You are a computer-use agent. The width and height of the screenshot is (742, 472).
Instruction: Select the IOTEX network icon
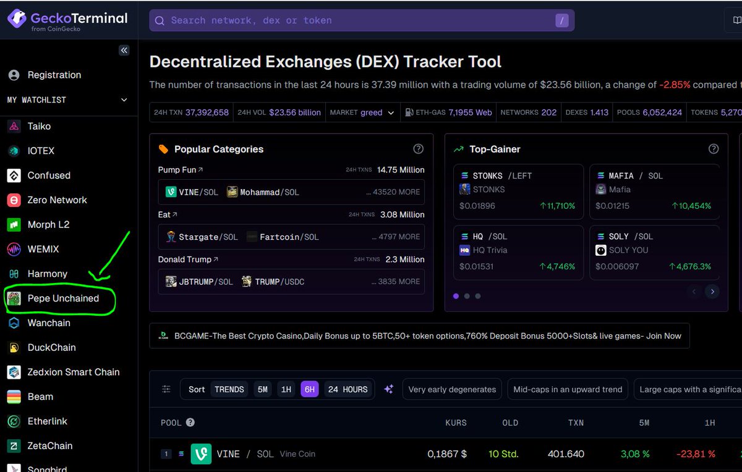pos(14,151)
